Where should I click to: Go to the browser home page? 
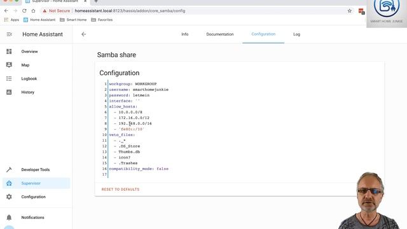[33, 11]
